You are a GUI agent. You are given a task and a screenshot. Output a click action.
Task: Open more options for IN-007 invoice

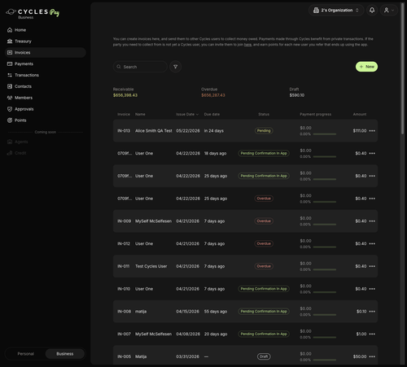(x=372, y=334)
